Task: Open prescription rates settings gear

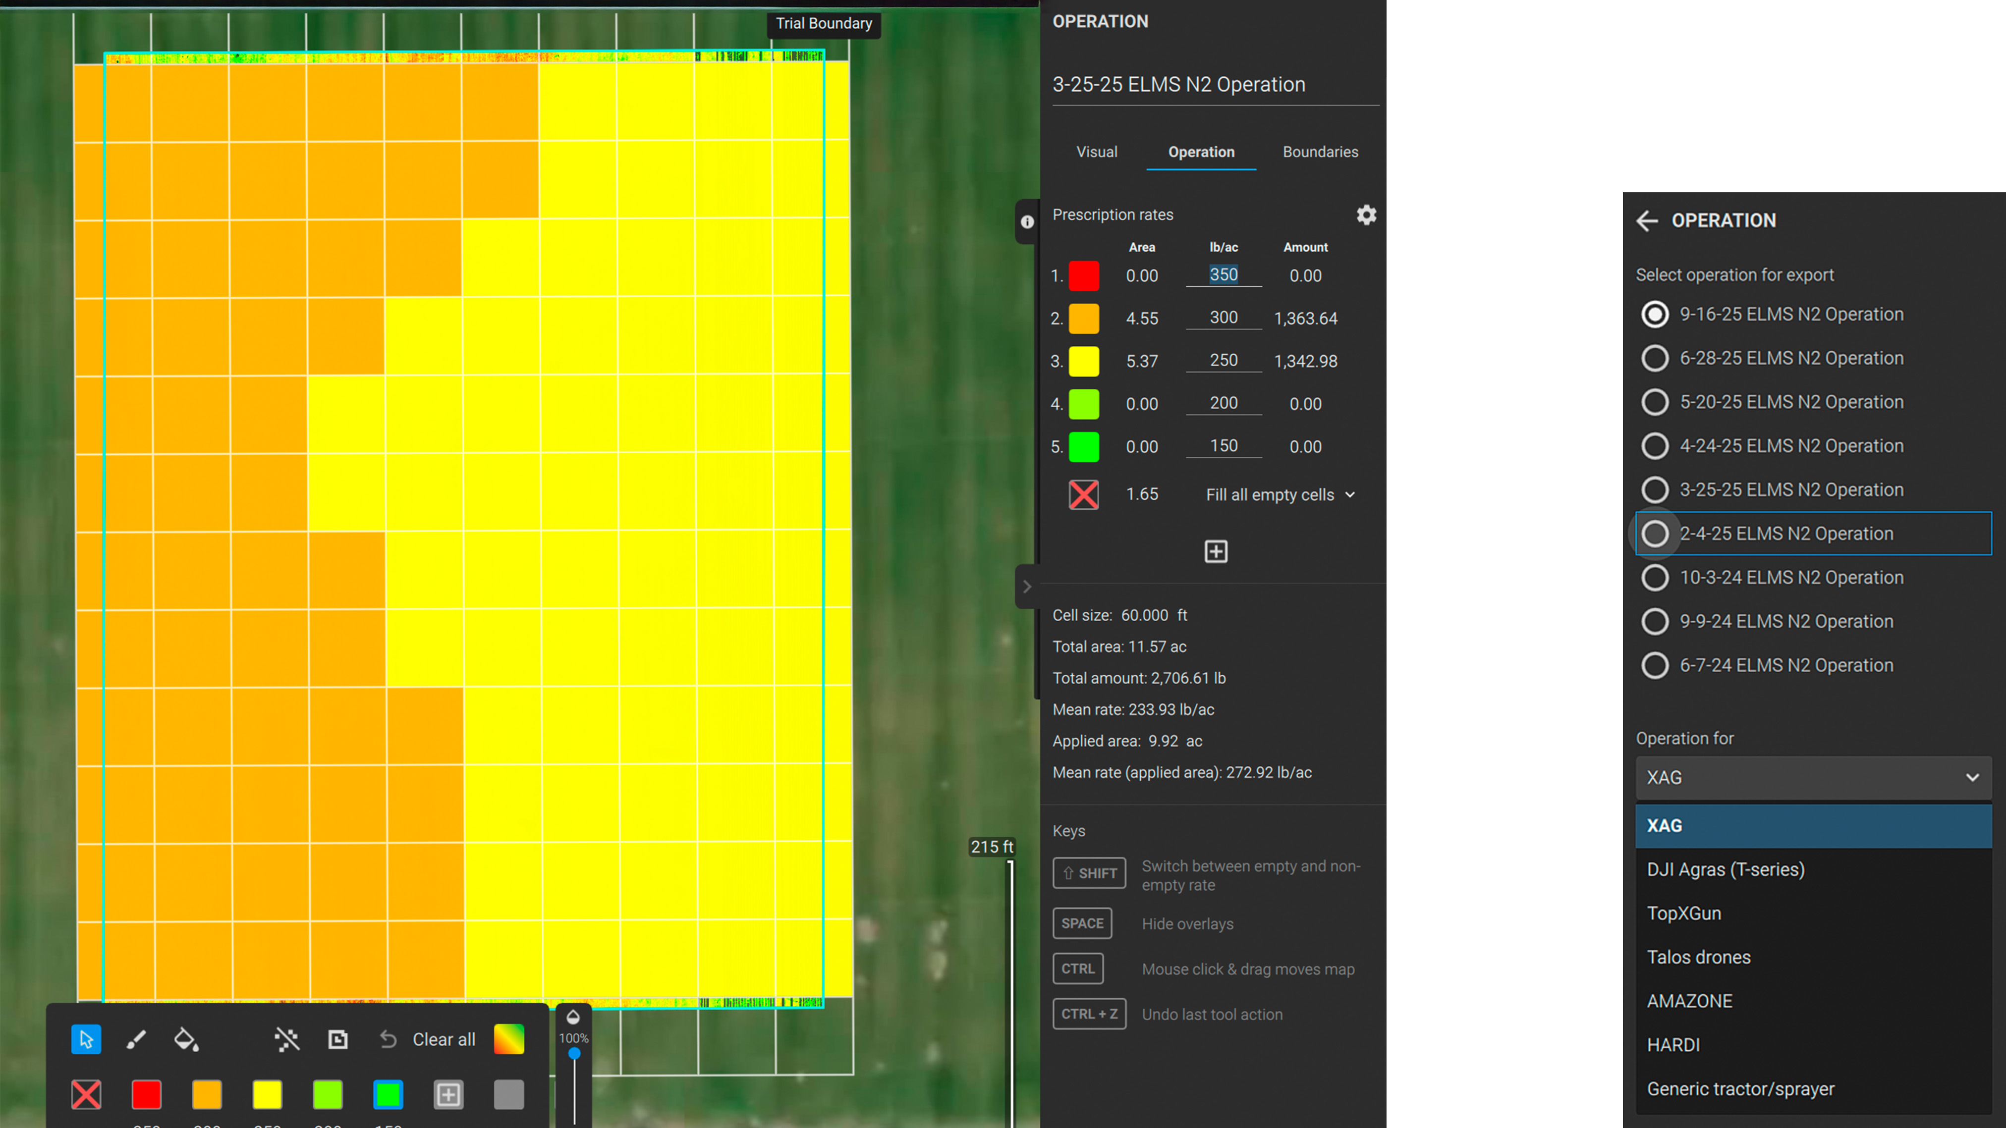Action: coord(1366,215)
